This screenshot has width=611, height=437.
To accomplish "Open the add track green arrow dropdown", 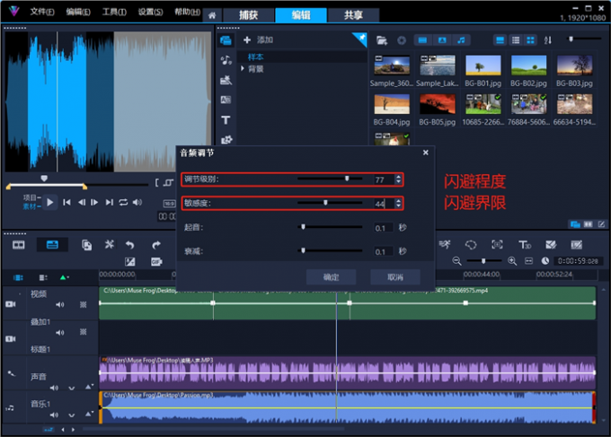I will [65, 277].
